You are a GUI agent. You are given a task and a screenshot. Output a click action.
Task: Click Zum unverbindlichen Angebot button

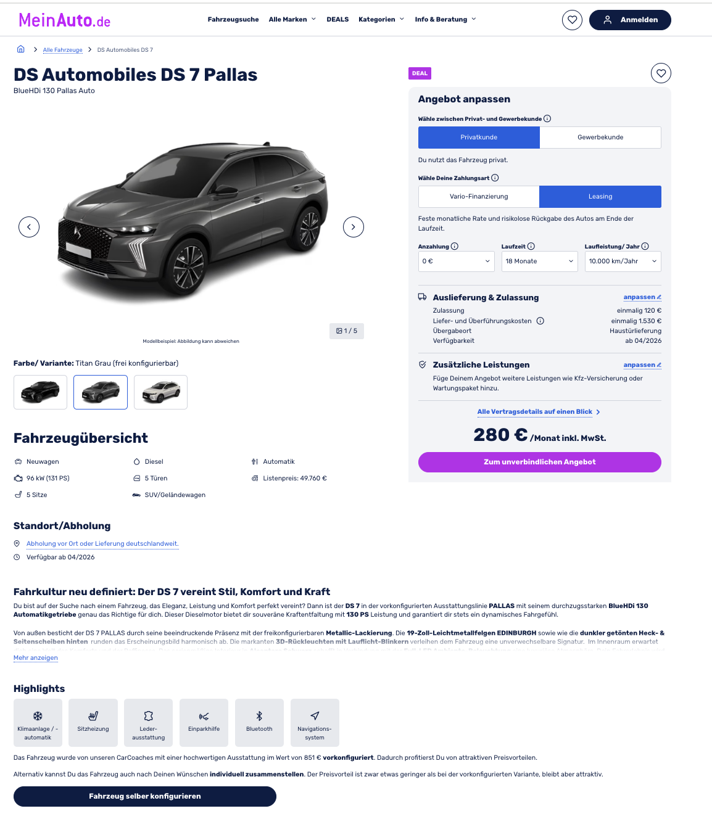[540, 462]
